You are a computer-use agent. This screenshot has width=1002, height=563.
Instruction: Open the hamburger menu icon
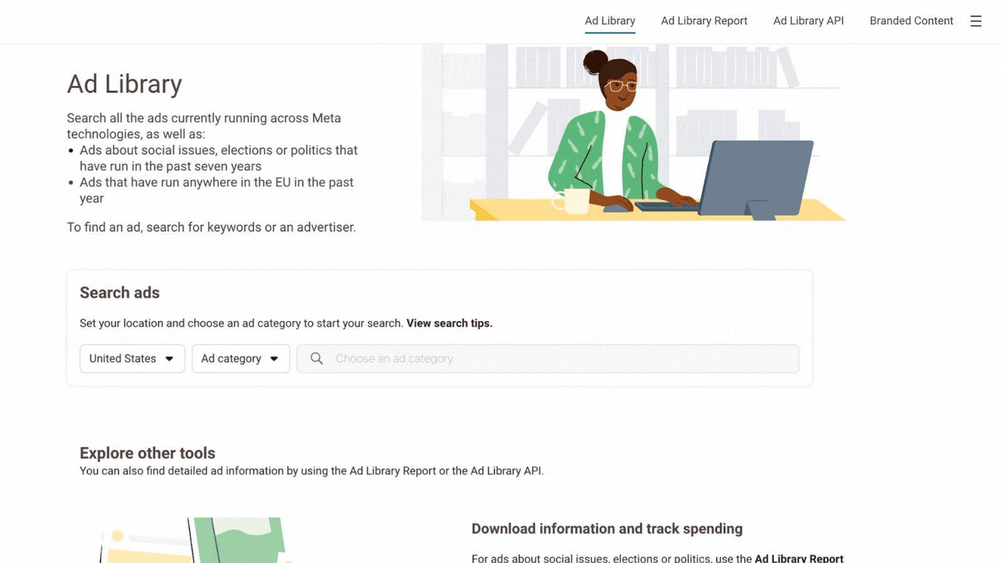(976, 21)
